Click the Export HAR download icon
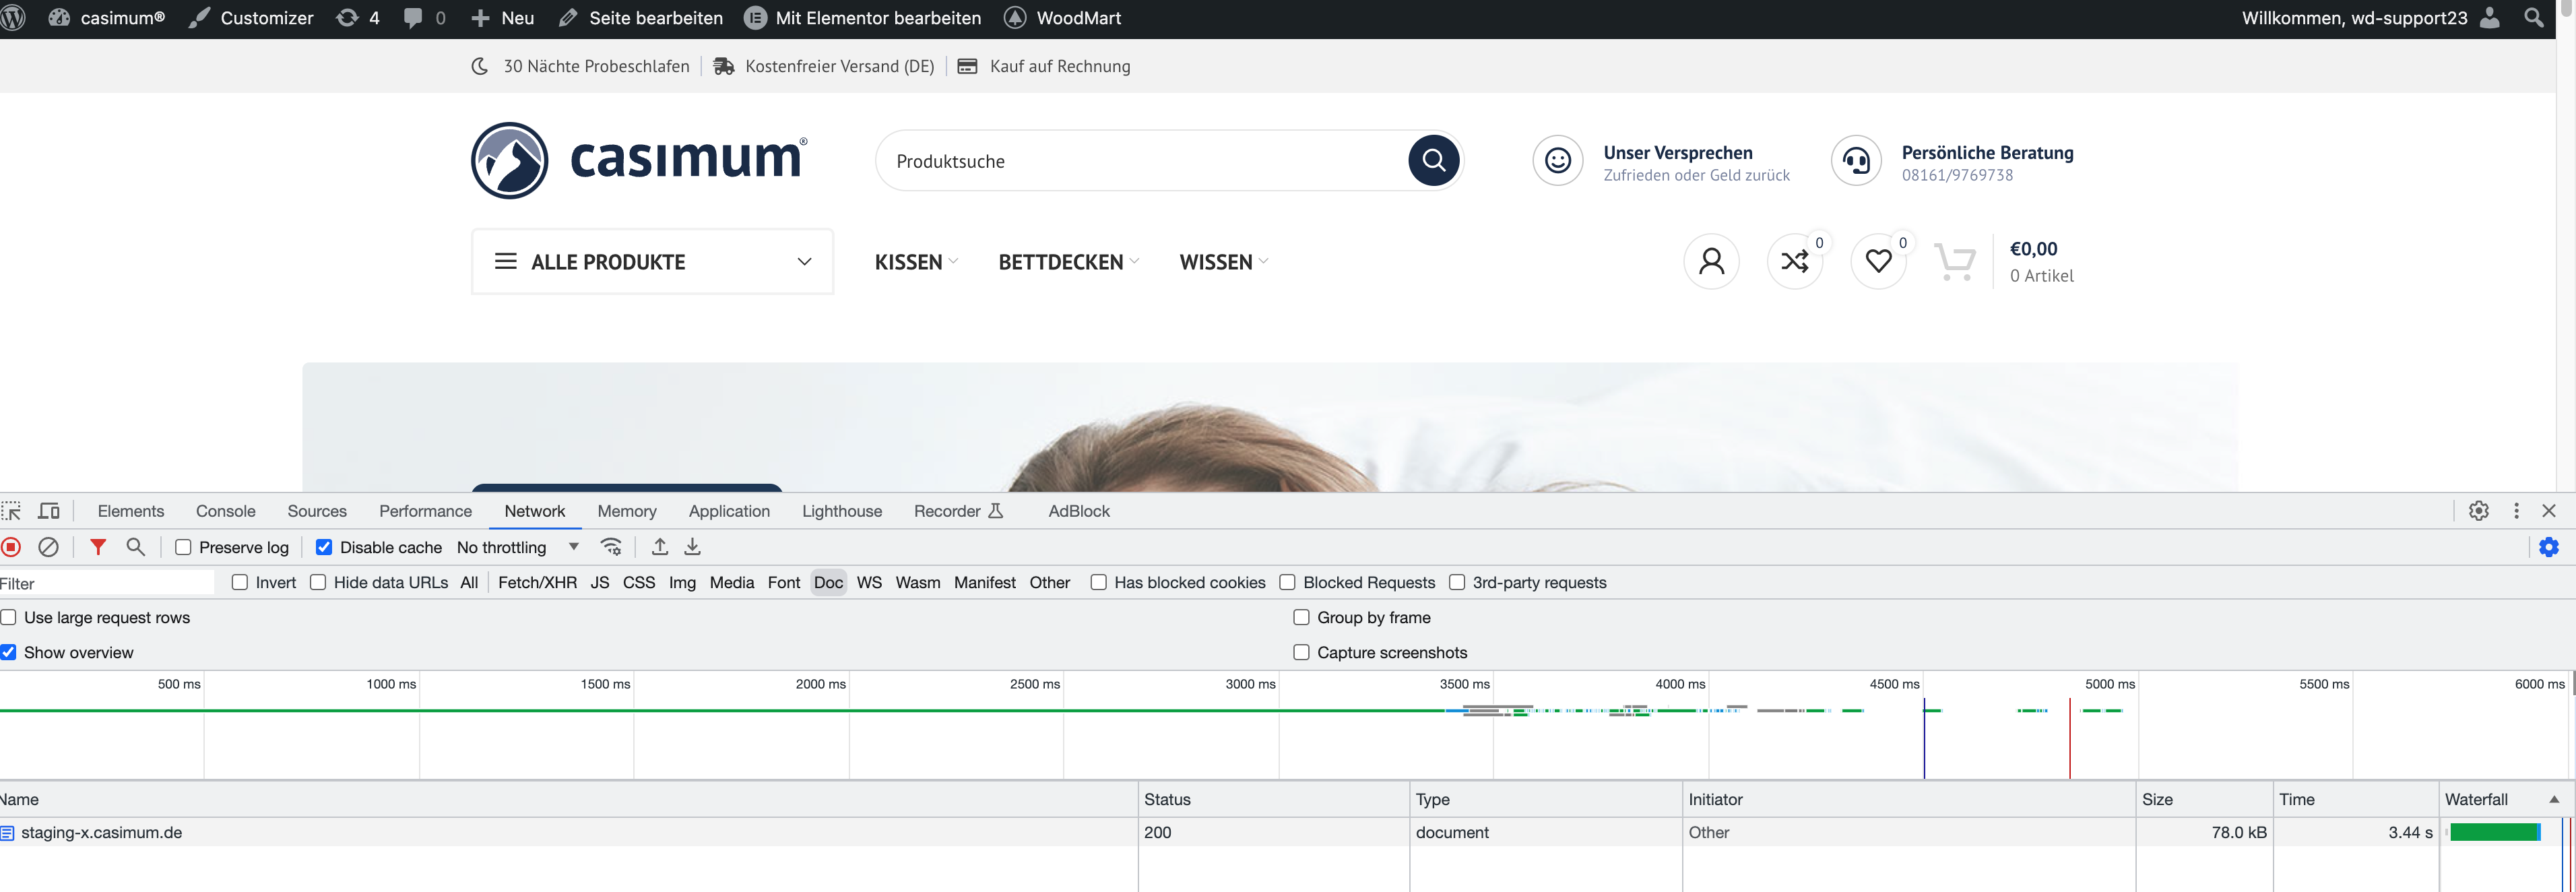This screenshot has width=2576, height=892. pos(692,547)
